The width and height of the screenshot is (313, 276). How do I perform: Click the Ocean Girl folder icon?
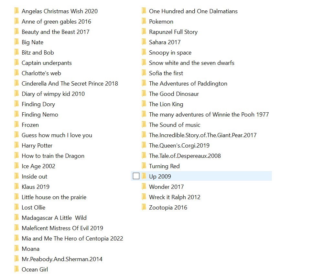[x=16, y=269]
